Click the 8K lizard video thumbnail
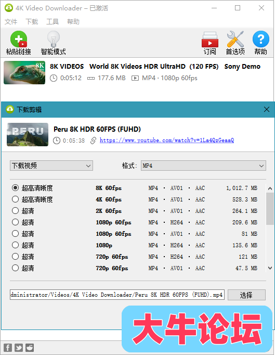 tap(24, 72)
